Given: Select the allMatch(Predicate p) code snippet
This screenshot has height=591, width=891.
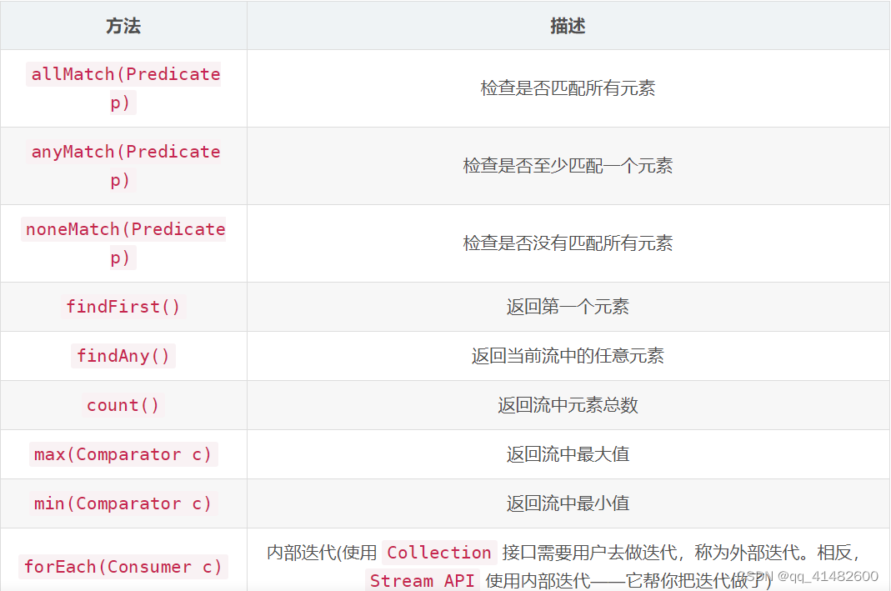Looking at the screenshot, I should click(x=123, y=88).
